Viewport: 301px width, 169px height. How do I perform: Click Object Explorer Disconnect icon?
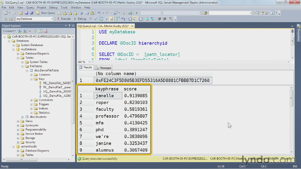point(25,31)
